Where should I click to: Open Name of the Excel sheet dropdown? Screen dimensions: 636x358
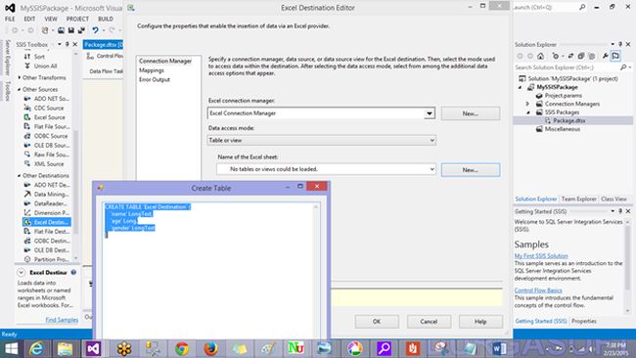(432, 169)
